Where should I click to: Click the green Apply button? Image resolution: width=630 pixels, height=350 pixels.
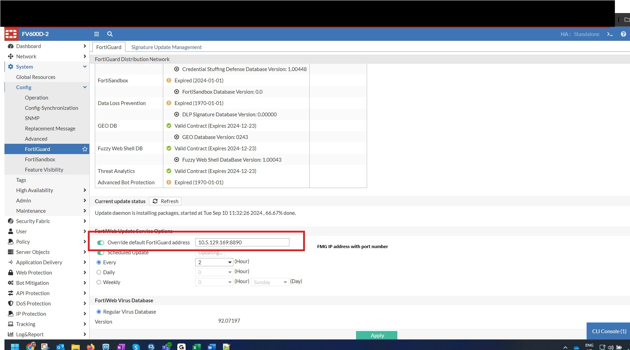(377, 335)
